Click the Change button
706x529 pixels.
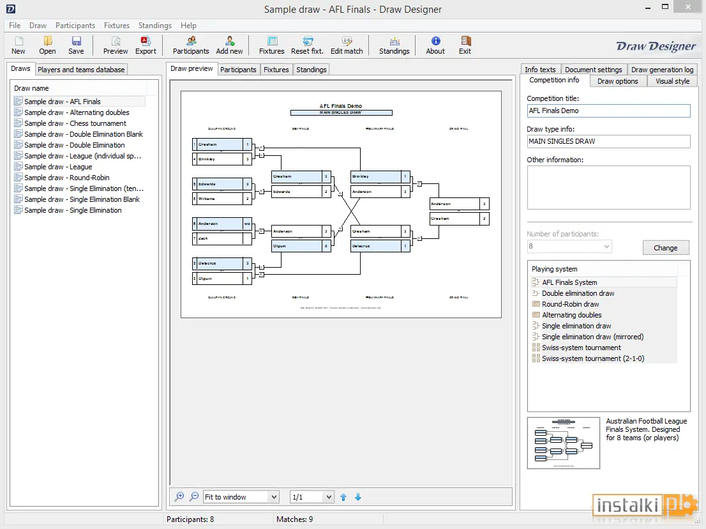[x=666, y=248]
